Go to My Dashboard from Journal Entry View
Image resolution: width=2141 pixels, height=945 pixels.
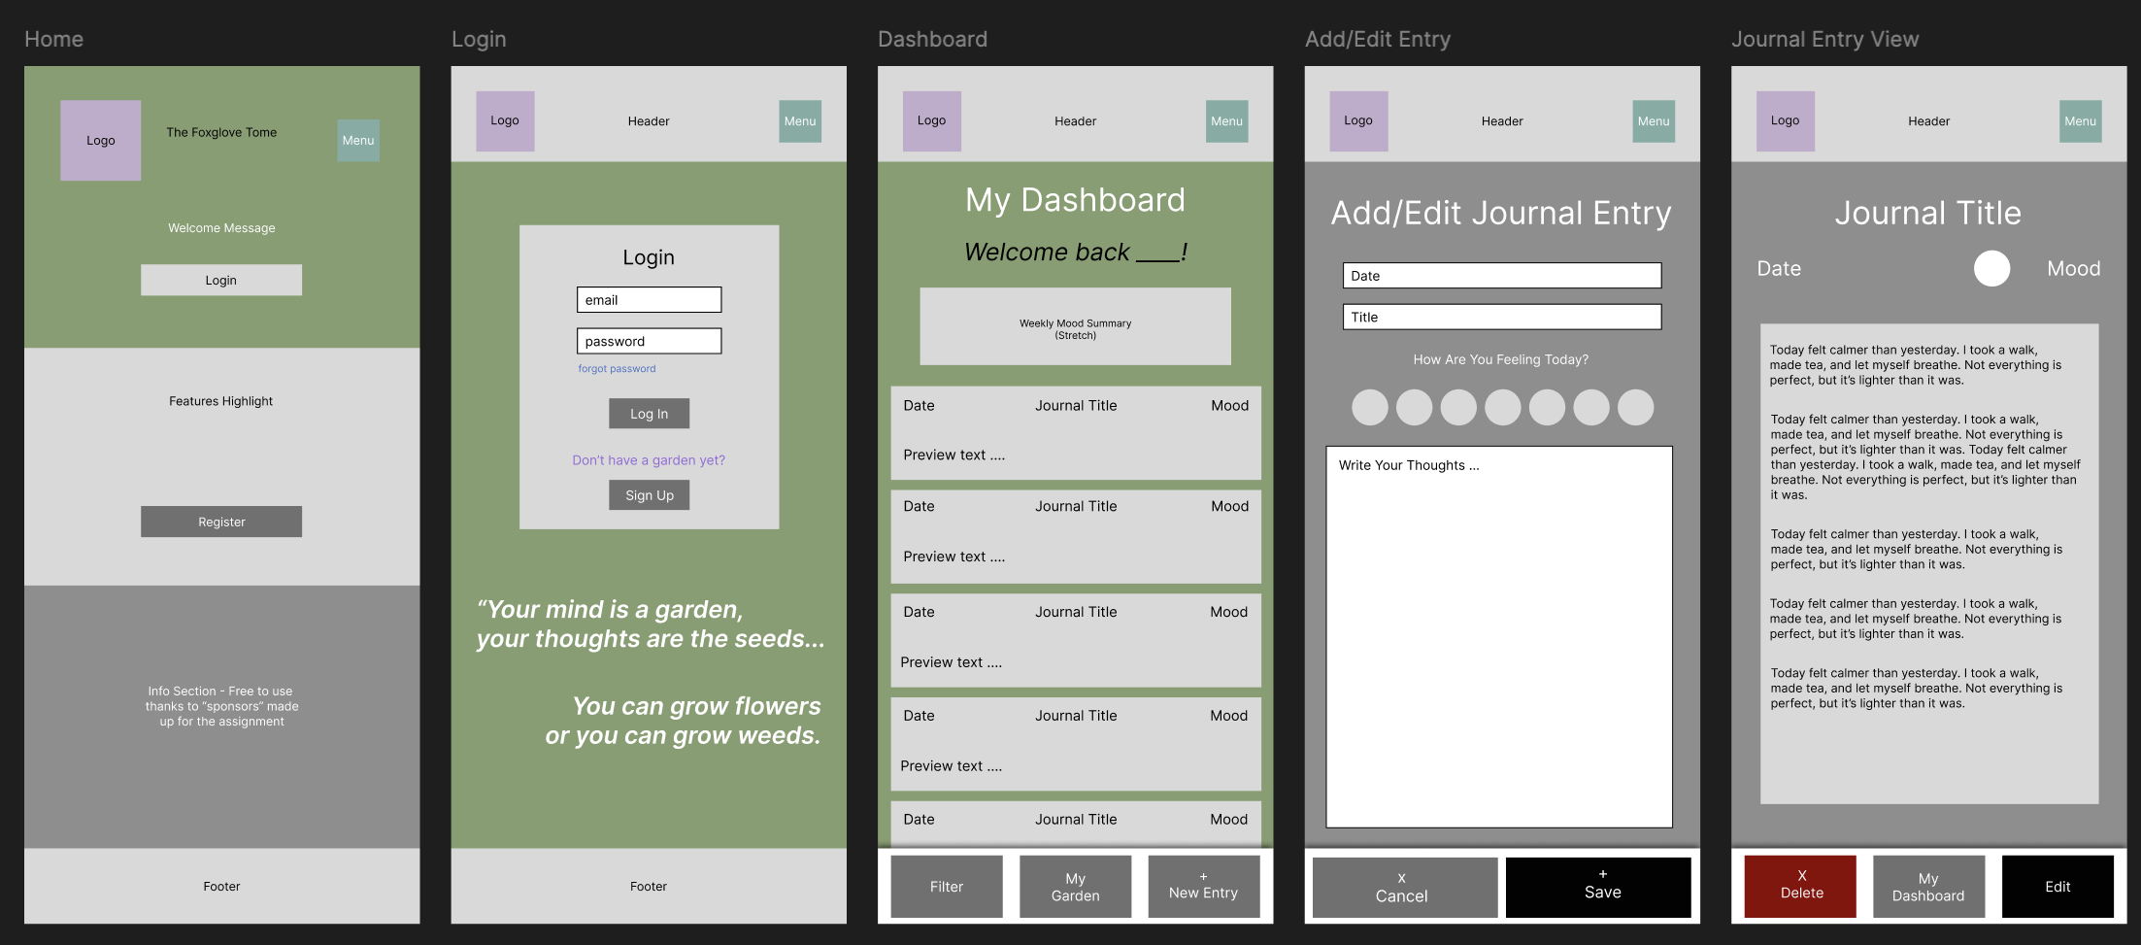(x=1928, y=886)
